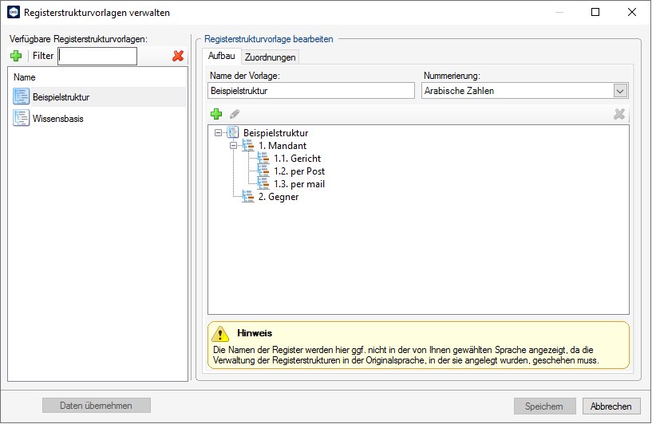The height and width of the screenshot is (424, 652).
Task: Click the Abbrechen button
Action: point(611,406)
